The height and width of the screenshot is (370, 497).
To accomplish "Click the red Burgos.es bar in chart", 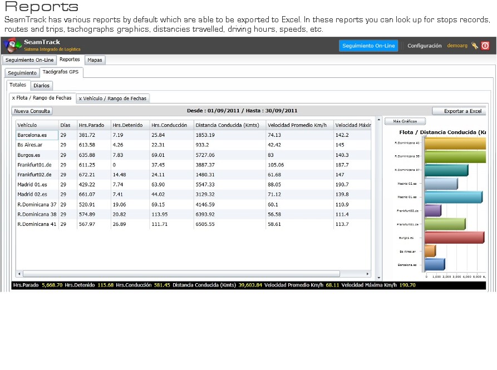I will pyautogui.click(x=454, y=238).
